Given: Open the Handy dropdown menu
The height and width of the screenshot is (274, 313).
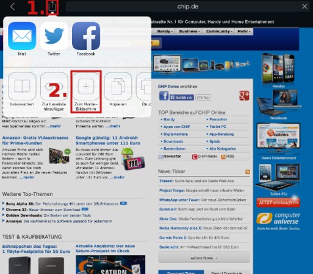Looking at the screenshot, I should pyautogui.click(x=165, y=31).
